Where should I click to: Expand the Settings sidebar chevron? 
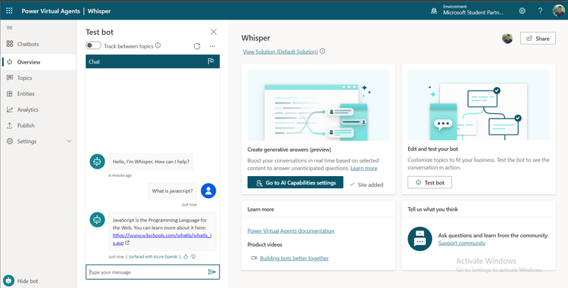pos(69,141)
